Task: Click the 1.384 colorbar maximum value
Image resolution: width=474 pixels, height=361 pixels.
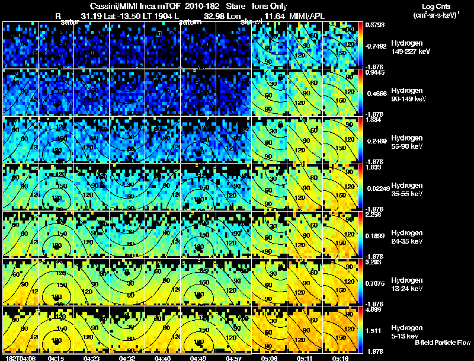Action: pyautogui.click(x=374, y=120)
